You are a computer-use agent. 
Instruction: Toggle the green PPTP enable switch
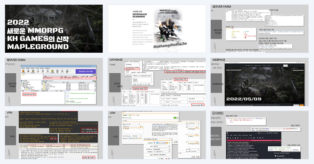pyautogui.click(x=176, y=118)
